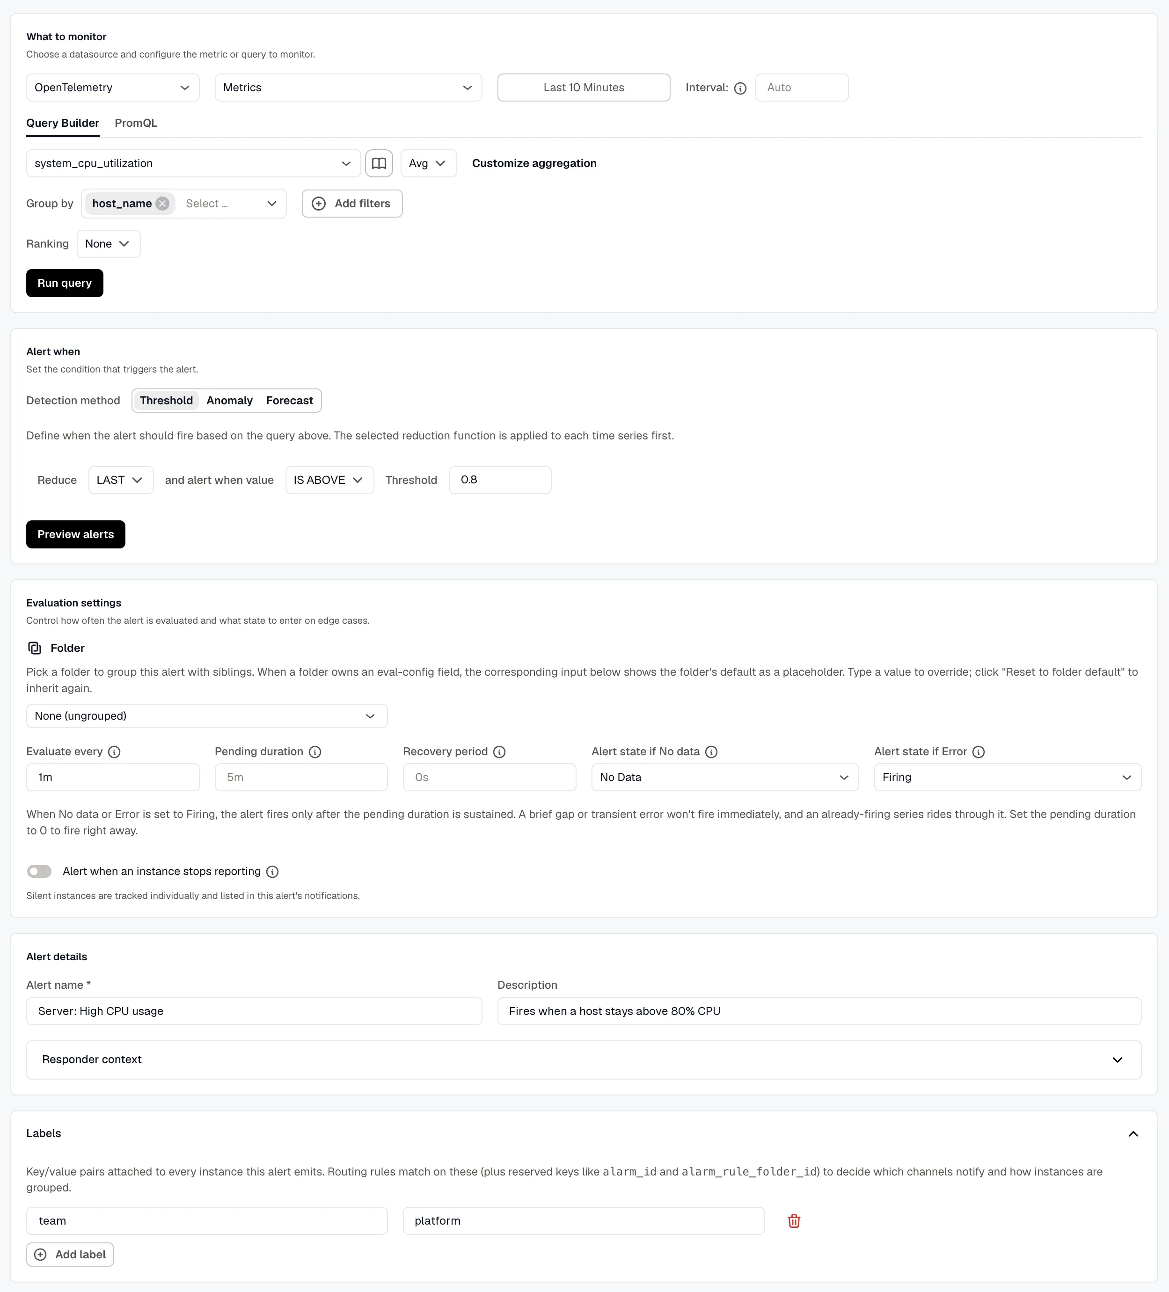Click the Folder icon in Evaluation settings
The width and height of the screenshot is (1169, 1292).
(35, 648)
